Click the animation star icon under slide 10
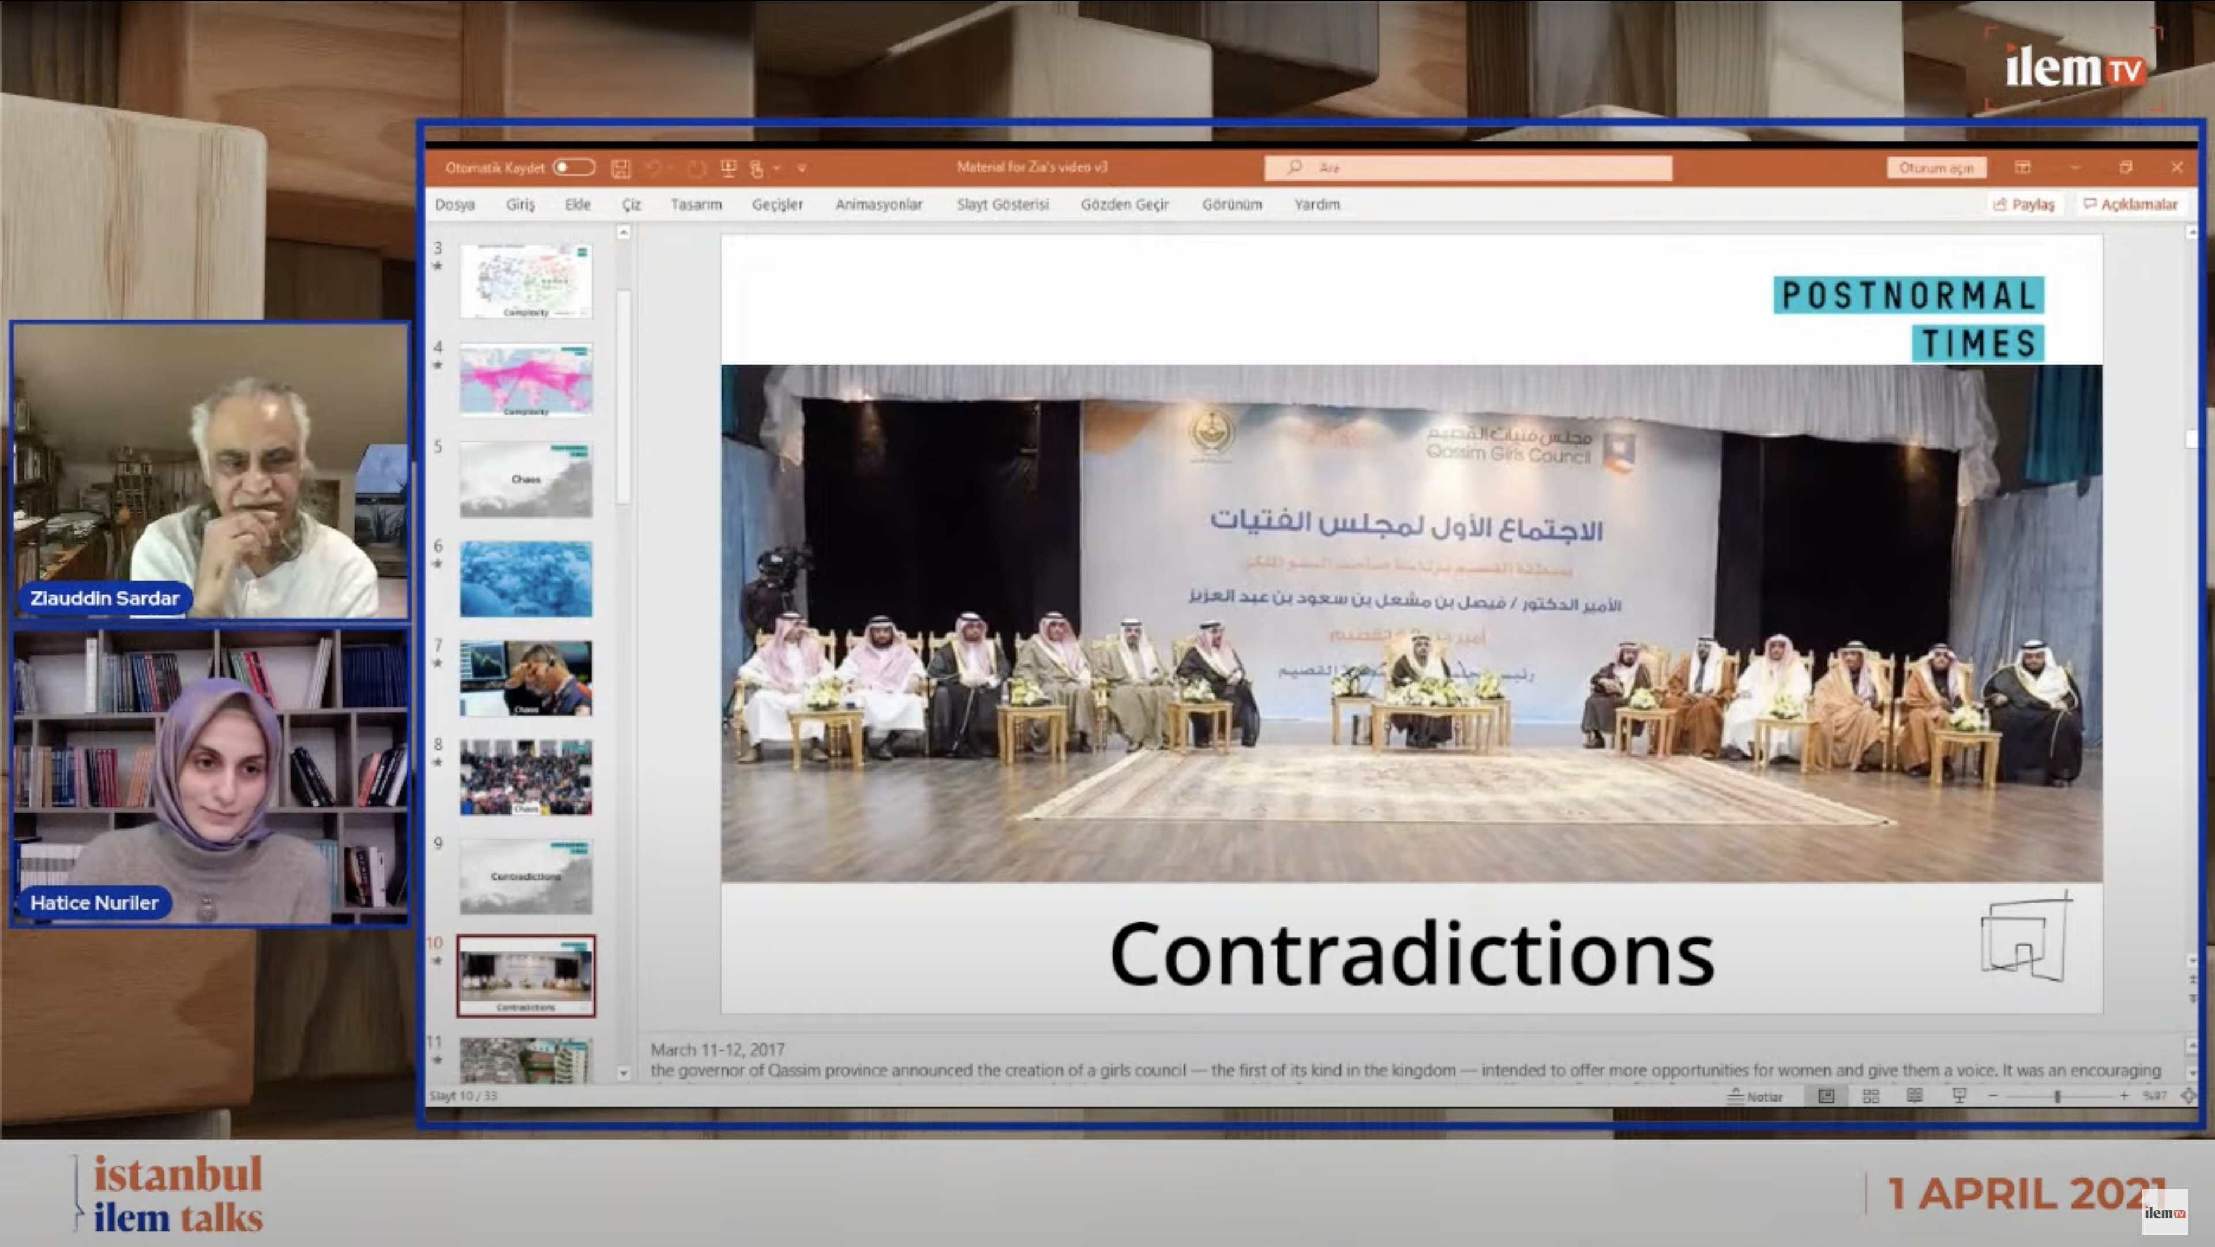 [x=438, y=960]
